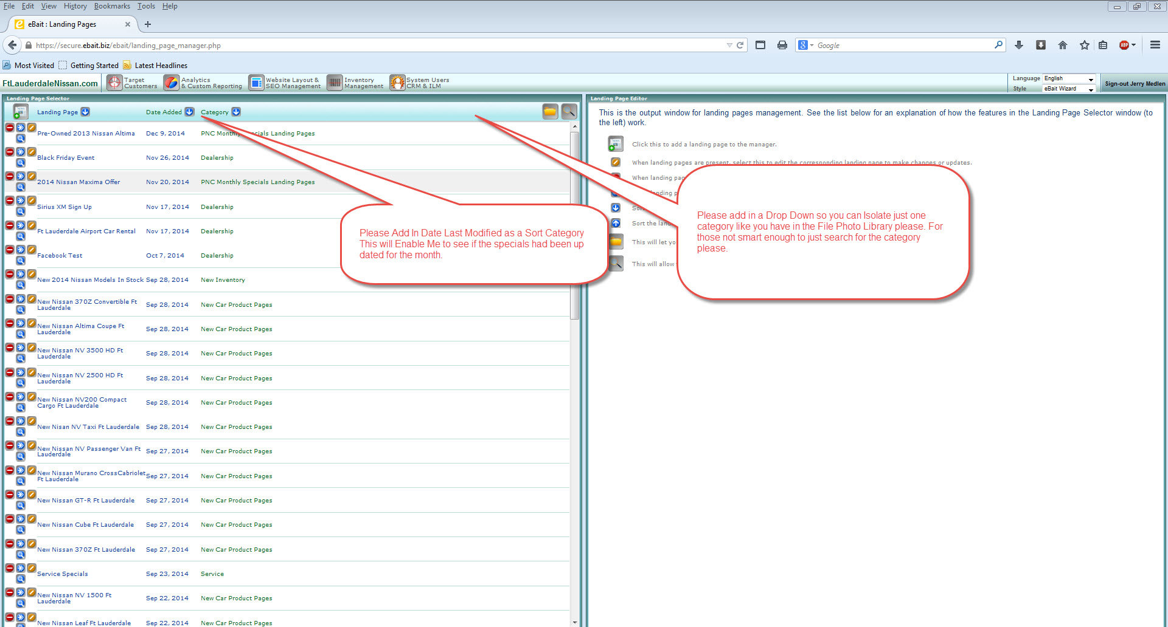Open the folder icon in Landing Page Selector header
The image size is (1168, 627).
(550, 111)
